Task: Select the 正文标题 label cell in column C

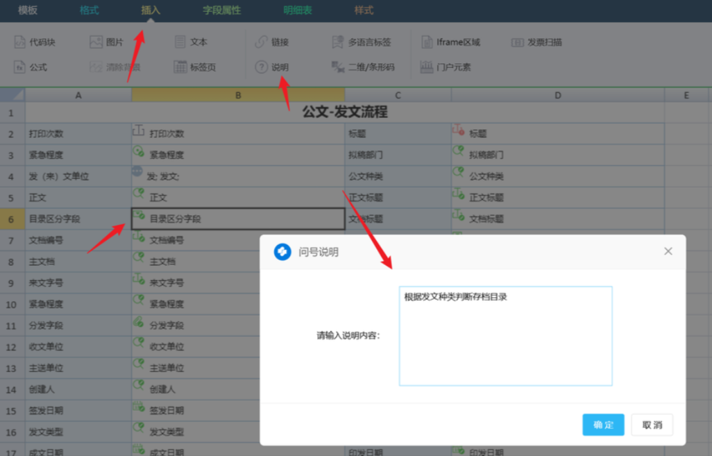Action: pos(398,198)
